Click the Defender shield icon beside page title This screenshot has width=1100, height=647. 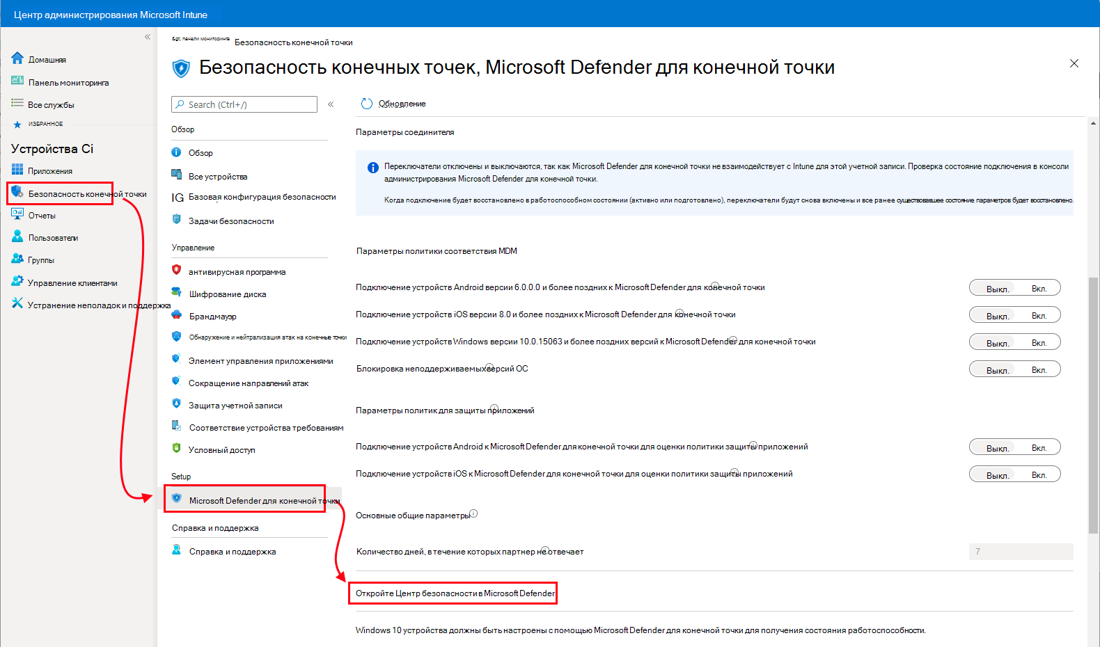coord(181,68)
